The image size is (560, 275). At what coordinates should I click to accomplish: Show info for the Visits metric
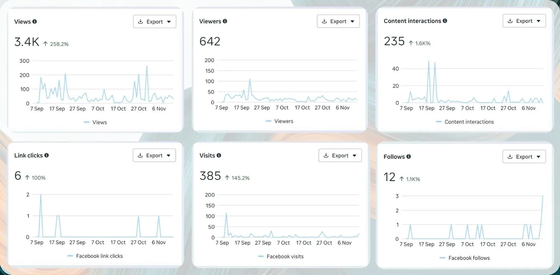pos(219,156)
